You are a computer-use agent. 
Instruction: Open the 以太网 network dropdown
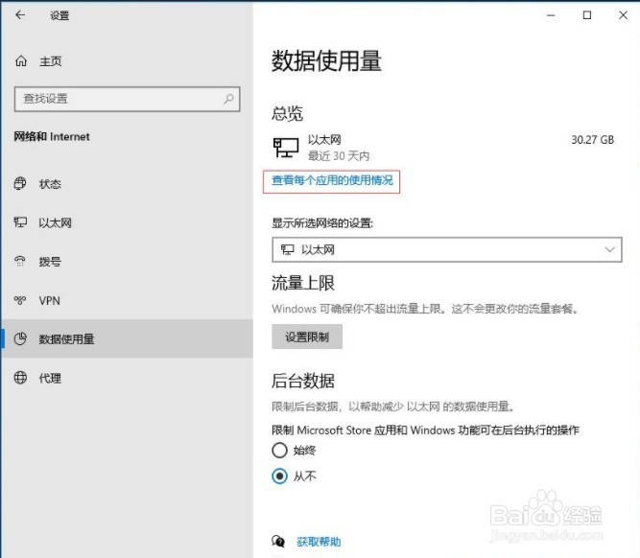click(x=447, y=249)
